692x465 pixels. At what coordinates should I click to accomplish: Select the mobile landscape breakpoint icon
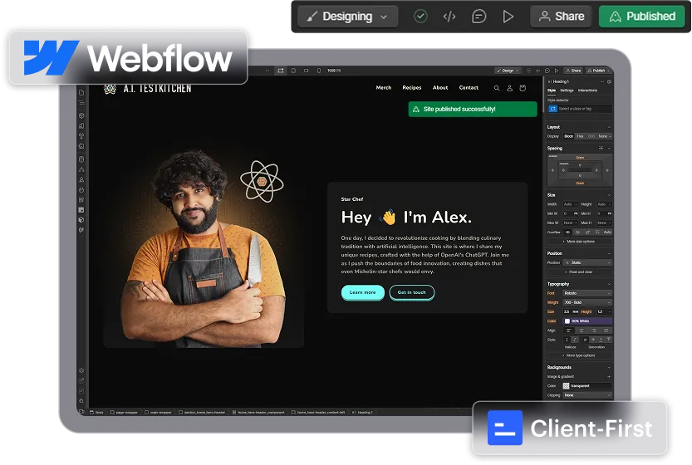(x=307, y=71)
